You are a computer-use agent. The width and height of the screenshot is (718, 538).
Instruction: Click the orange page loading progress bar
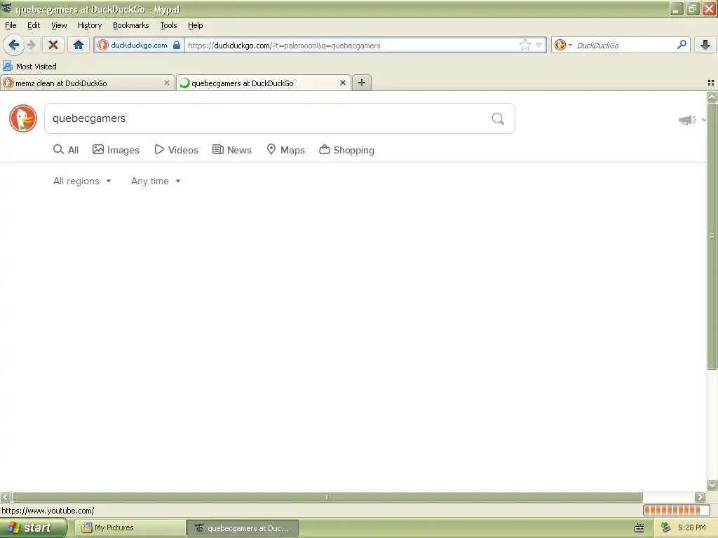pyautogui.click(x=677, y=510)
